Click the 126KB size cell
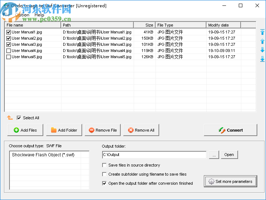The height and width of the screenshot is (200, 266). point(147,57)
